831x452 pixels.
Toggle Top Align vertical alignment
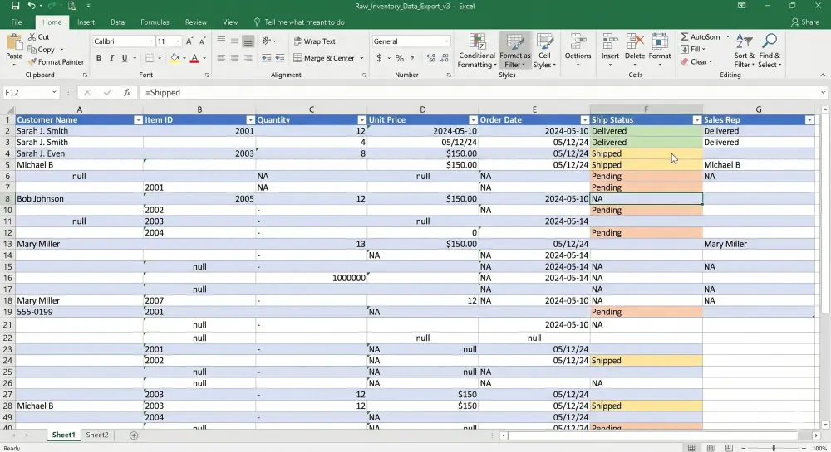(x=221, y=41)
